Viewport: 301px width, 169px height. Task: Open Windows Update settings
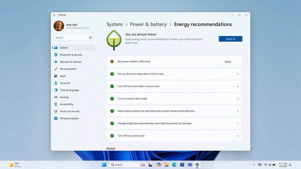pos(73,118)
